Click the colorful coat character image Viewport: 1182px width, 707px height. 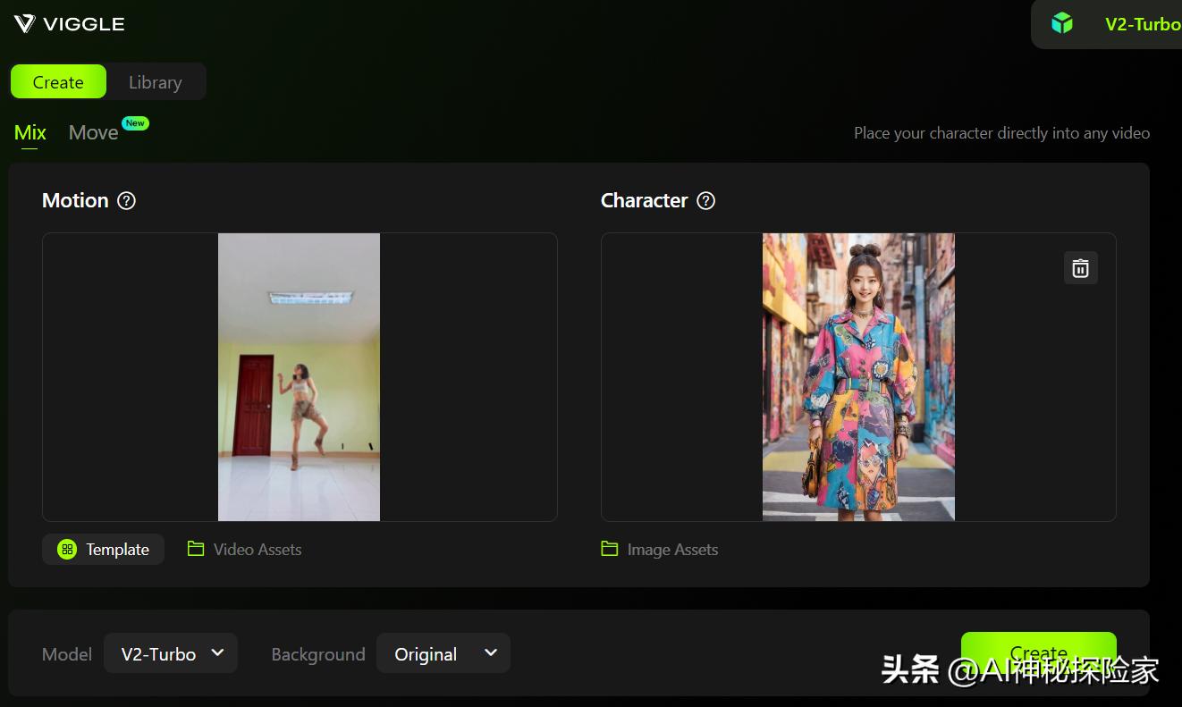tap(858, 376)
